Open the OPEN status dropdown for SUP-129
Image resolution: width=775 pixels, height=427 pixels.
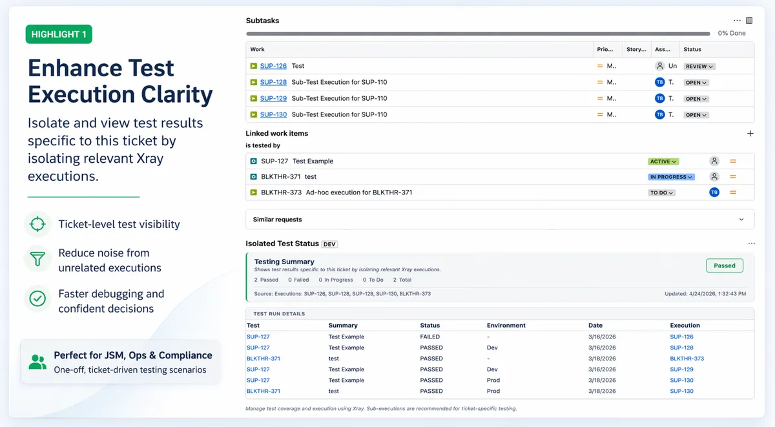[696, 99]
